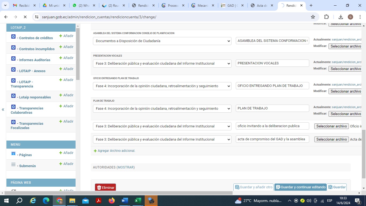The height and width of the screenshot is (206, 366).
Task: Open the Documentos a Disposición de Ciudadanía dropdown
Action: (162, 41)
